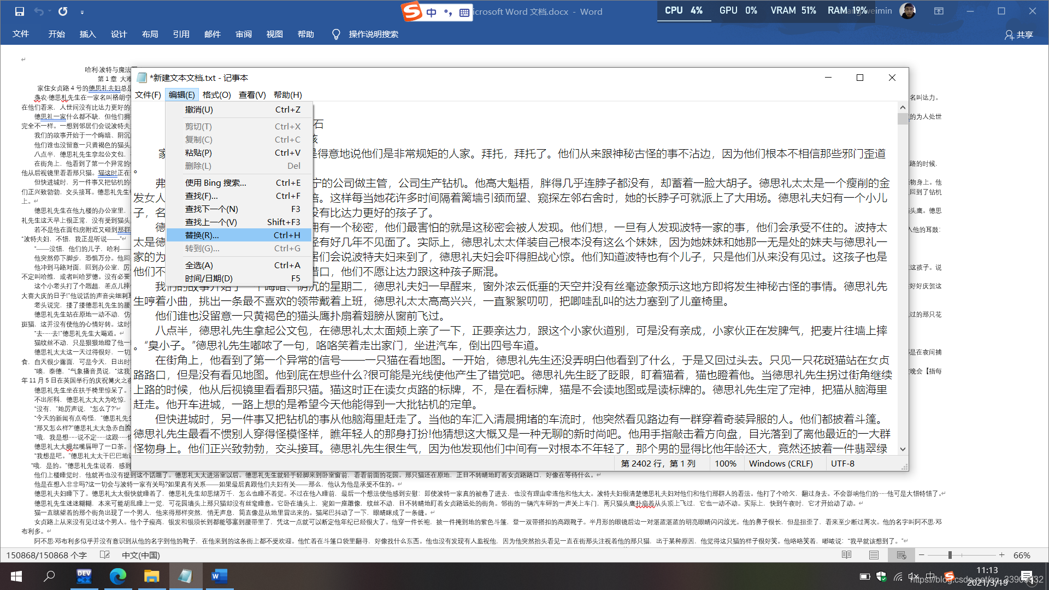Click the proofing check icon in status bar
This screenshot has height=590, width=1049.
pyautogui.click(x=105, y=555)
